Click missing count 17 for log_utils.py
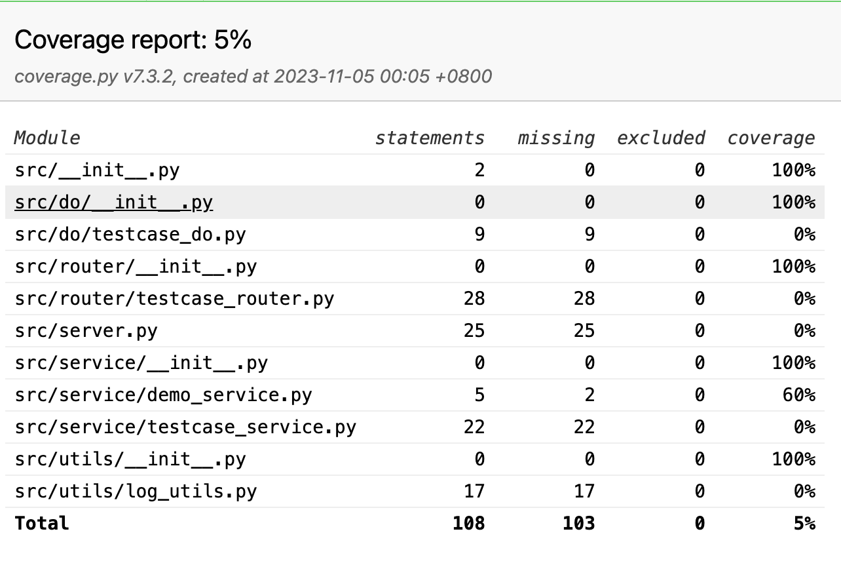The image size is (841, 565). pyautogui.click(x=584, y=492)
